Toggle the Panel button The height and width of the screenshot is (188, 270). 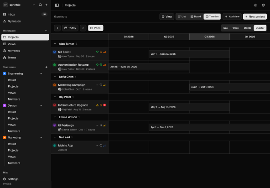(96, 28)
